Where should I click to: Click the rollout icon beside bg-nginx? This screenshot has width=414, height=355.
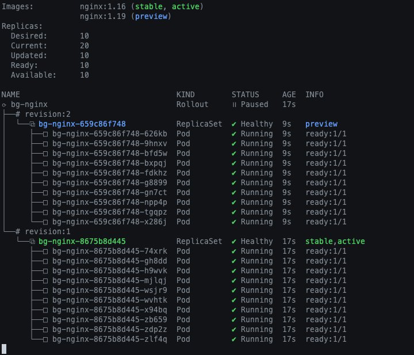point(4,105)
